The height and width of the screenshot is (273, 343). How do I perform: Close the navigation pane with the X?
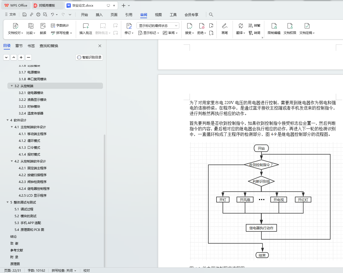click(100, 46)
